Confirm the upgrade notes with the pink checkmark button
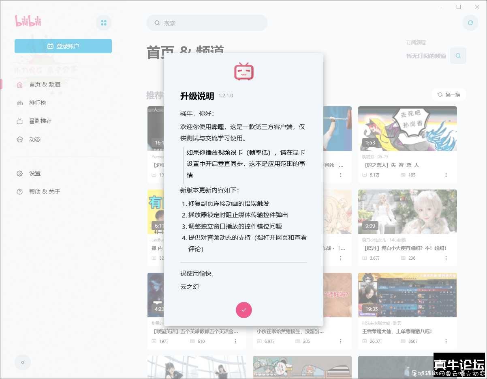Viewport: 487px width, 379px height. 244,310
